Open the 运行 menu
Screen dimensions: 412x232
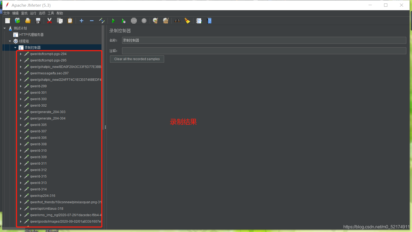point(33,13)
